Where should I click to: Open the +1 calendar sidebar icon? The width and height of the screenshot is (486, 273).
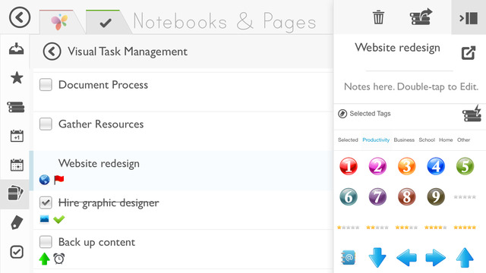[x=17, y=136]
